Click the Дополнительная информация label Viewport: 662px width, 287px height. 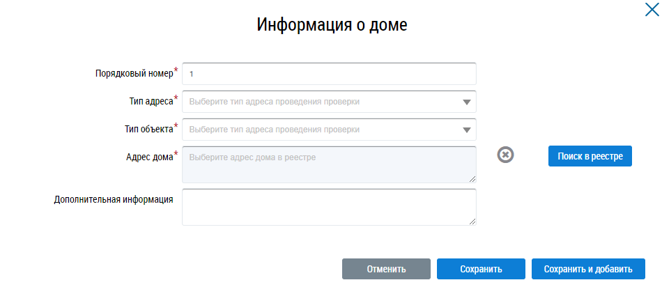pyautogui.click(x=114, y=199)
